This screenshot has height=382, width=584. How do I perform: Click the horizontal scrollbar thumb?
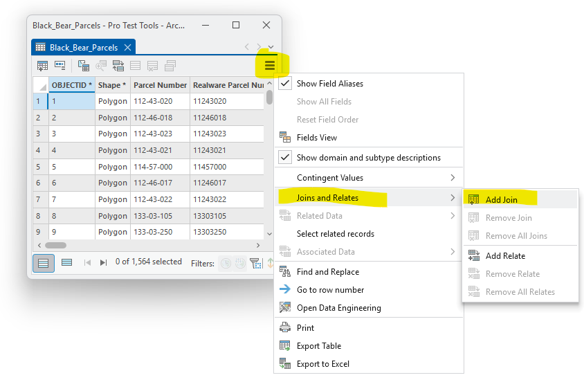[55, 246]
